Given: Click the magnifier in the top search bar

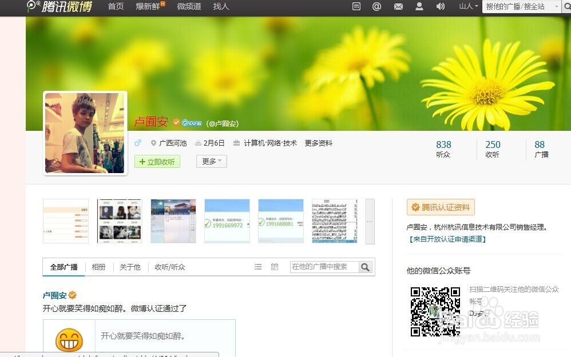Looking at the screenshot, I should (568, 7).
